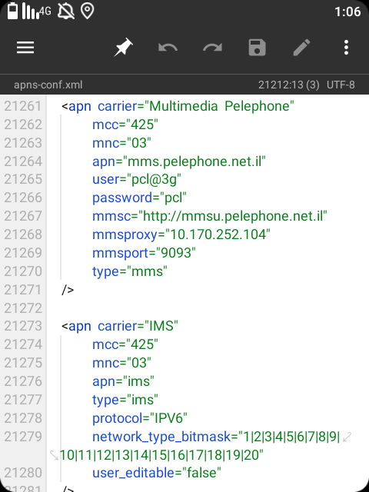Place cursor on apn="ims"
Image resolution: width=369 pixels, height=492 pixels.
[x=123, y=381]
